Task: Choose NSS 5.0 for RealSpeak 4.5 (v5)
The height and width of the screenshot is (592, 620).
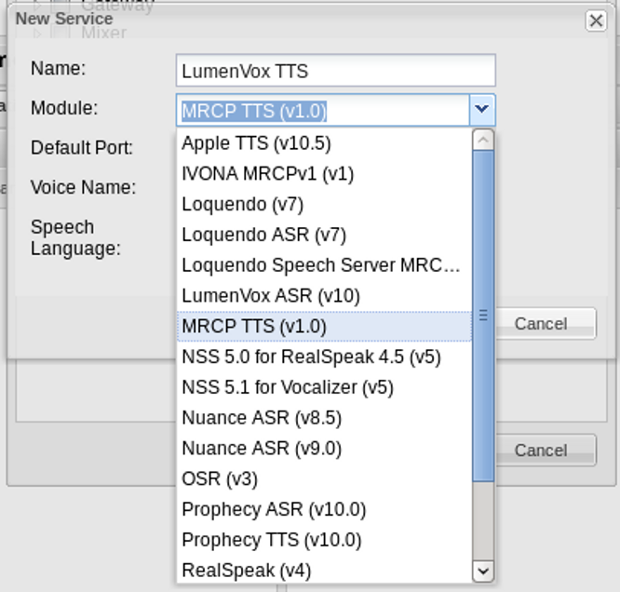Action: 324,357
